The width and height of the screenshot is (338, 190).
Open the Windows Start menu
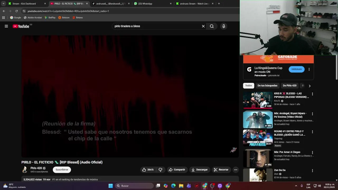[x=111, y=186]
